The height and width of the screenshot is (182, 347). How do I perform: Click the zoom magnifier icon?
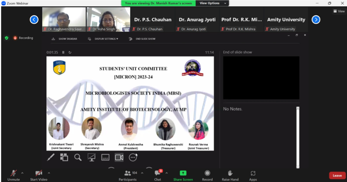78,158
